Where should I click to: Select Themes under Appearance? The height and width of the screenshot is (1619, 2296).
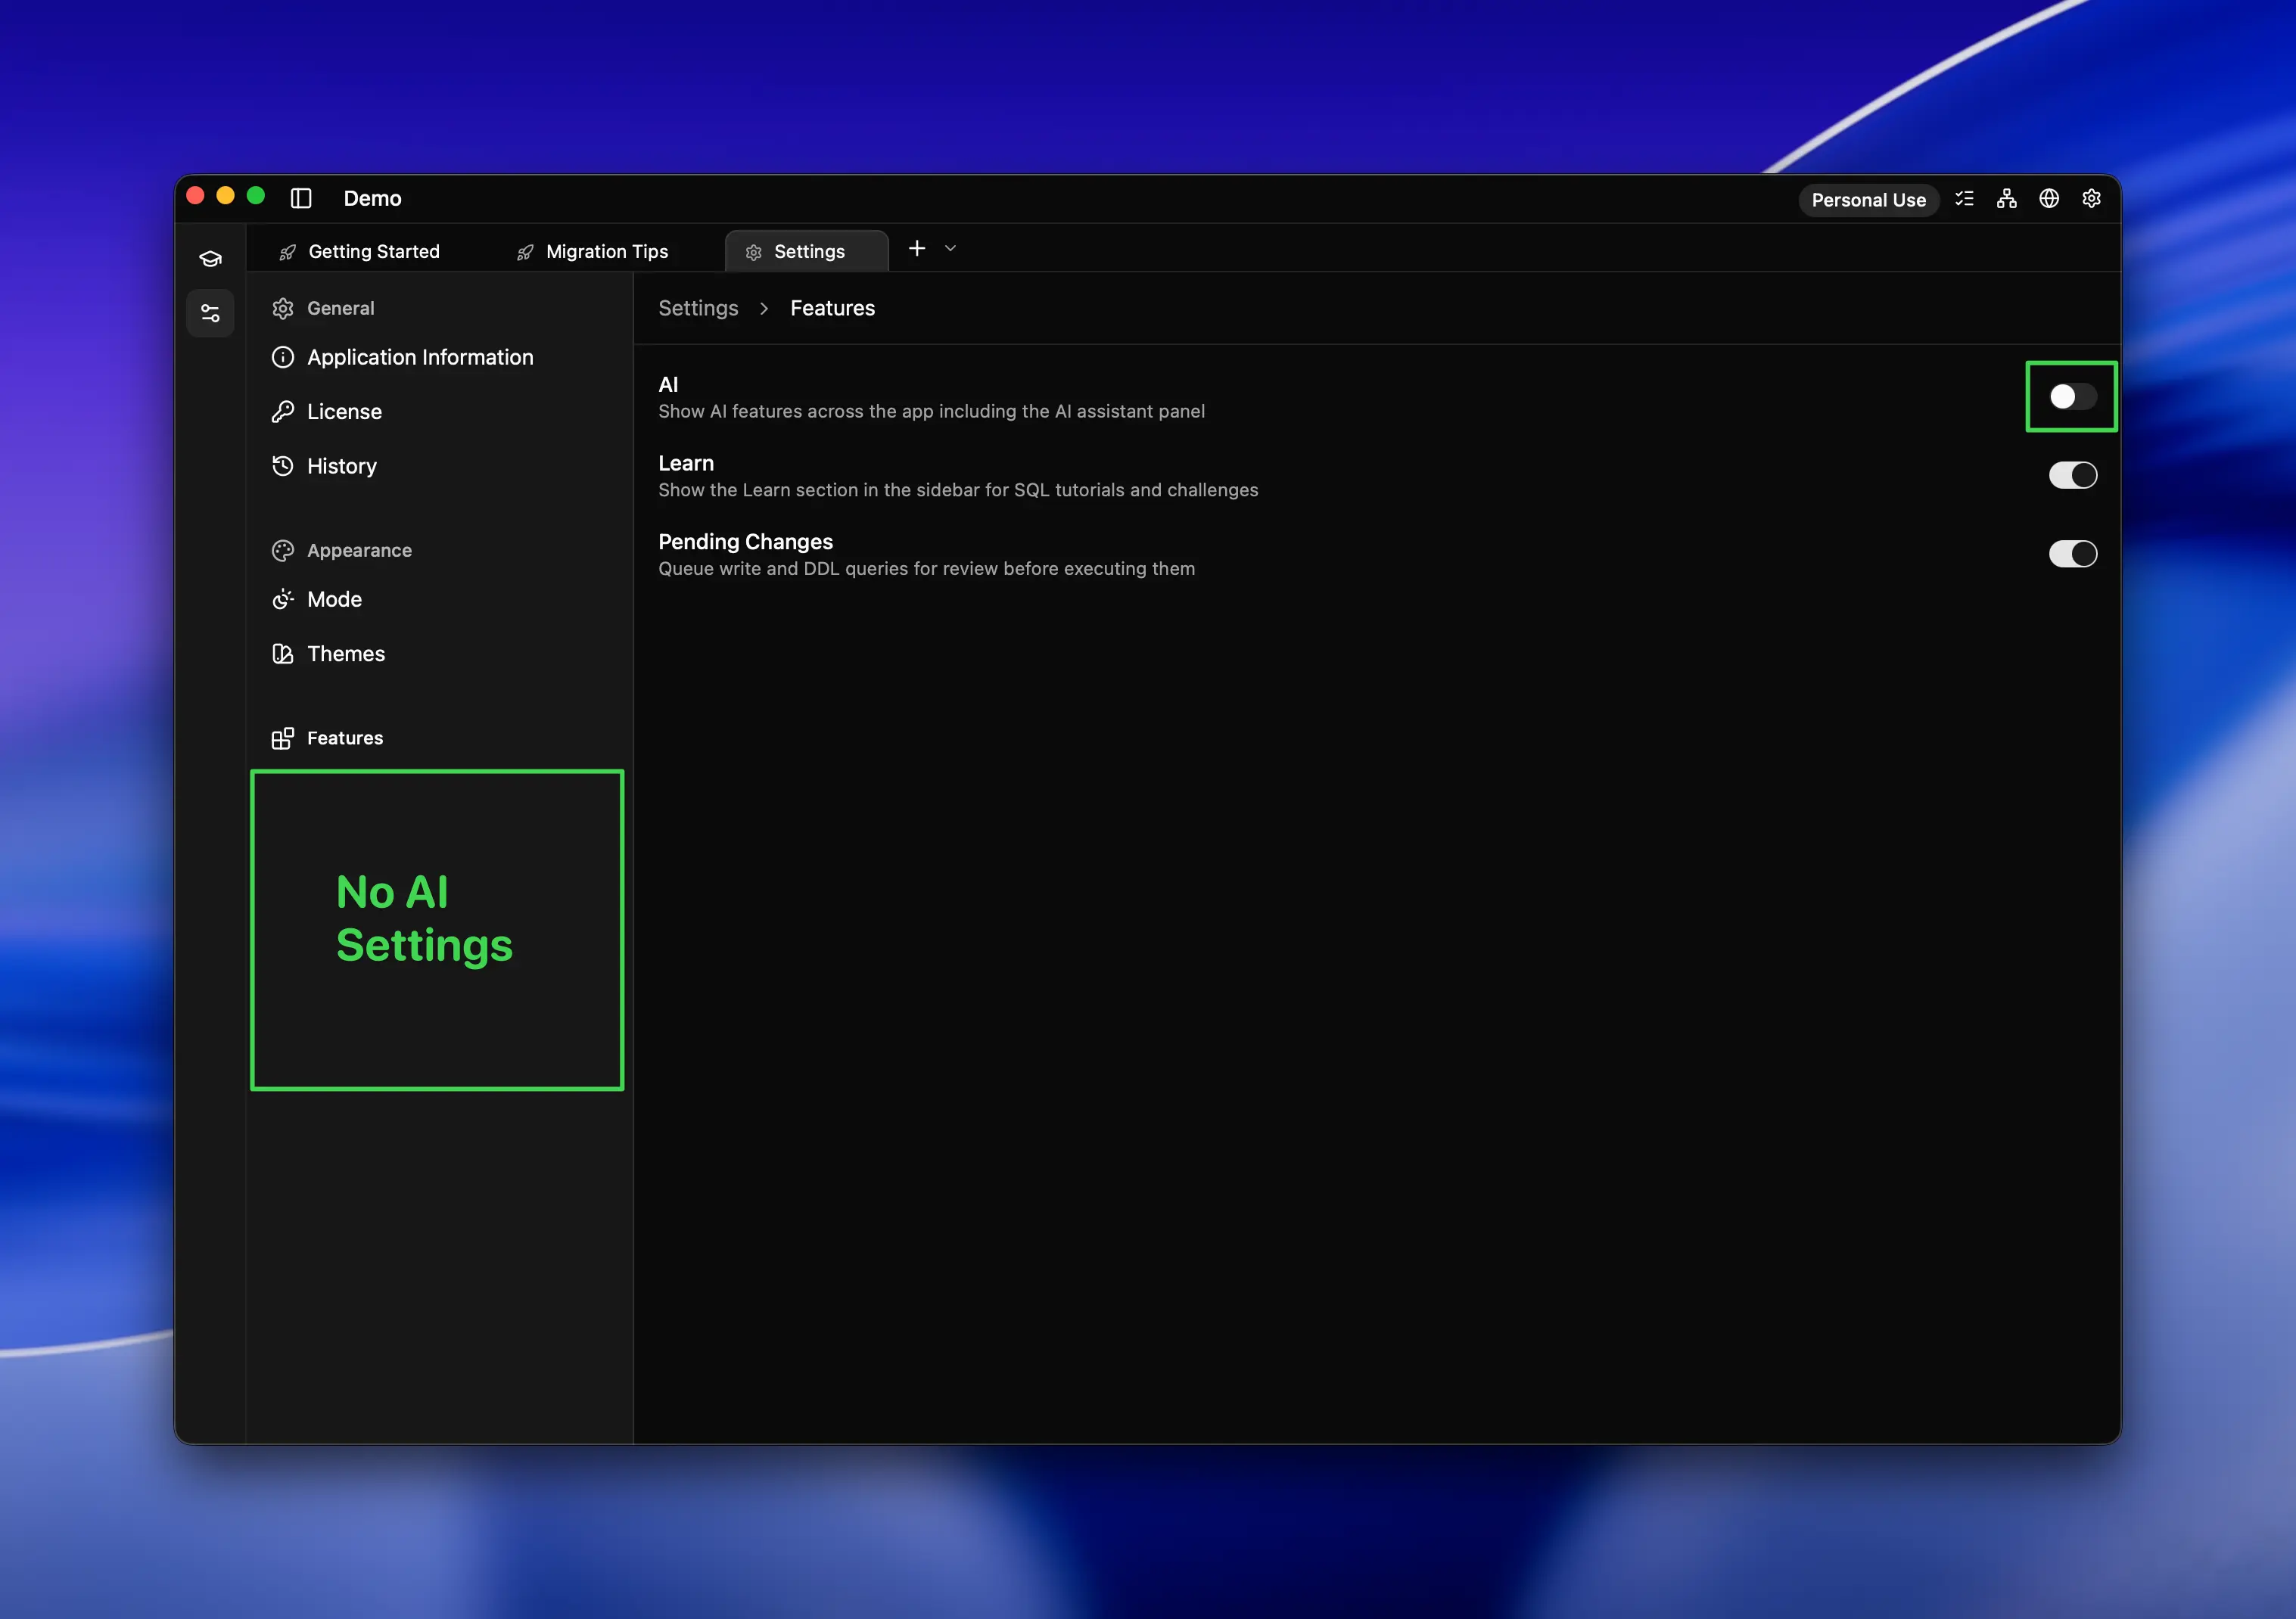click(x=345, y=653)
